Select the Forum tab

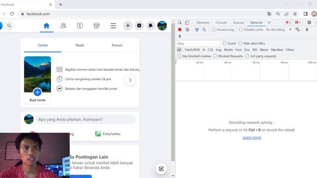click(x=117, y=45)
